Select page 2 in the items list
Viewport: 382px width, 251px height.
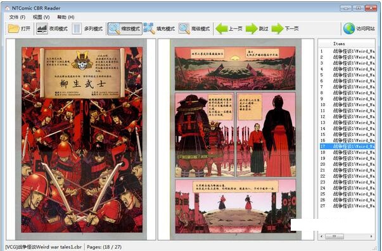(347, 57)
